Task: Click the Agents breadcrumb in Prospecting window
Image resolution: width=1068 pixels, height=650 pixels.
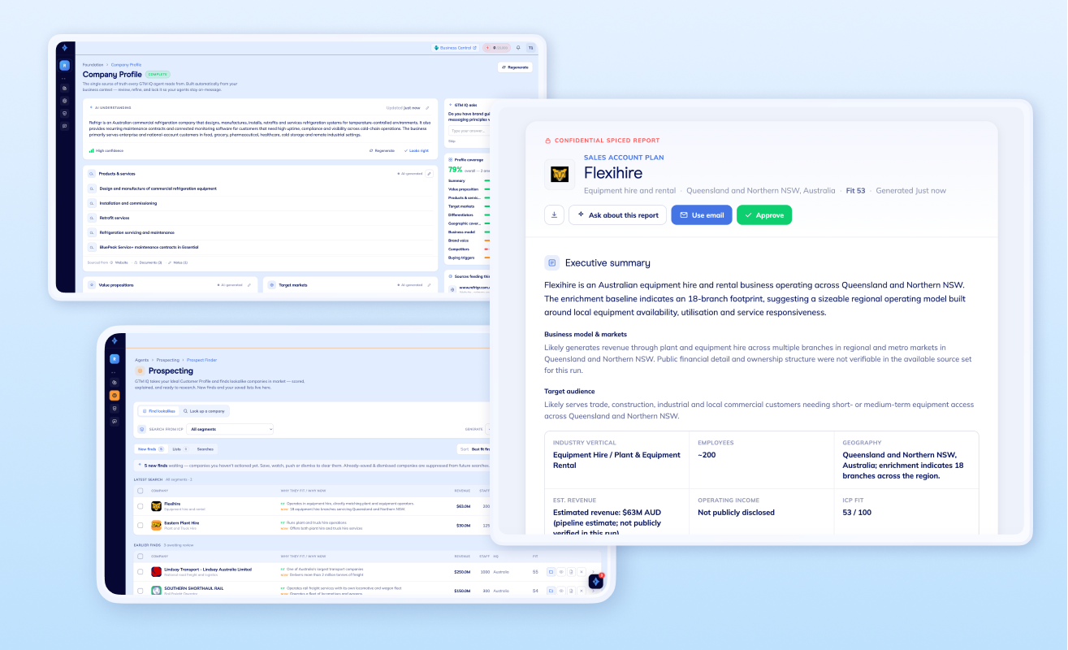Action: coord(142,360)
